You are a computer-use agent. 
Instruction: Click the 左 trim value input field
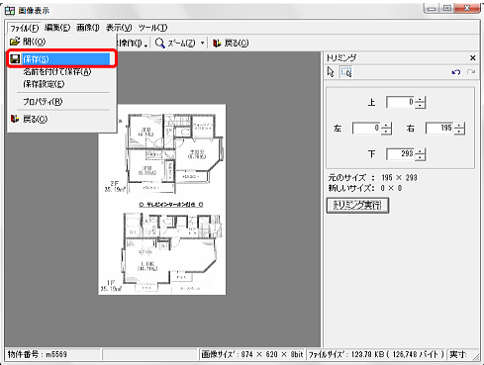click(x=366, y=128)
